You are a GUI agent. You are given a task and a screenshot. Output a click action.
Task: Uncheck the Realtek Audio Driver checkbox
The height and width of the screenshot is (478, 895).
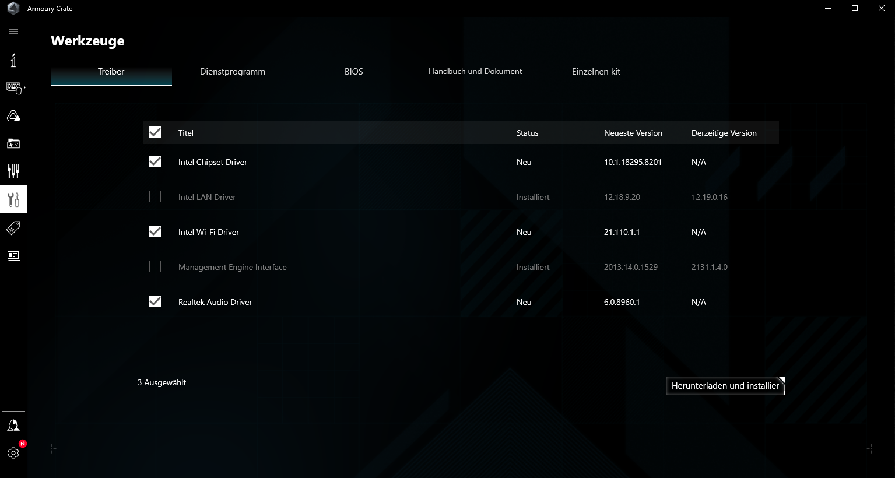155,301
